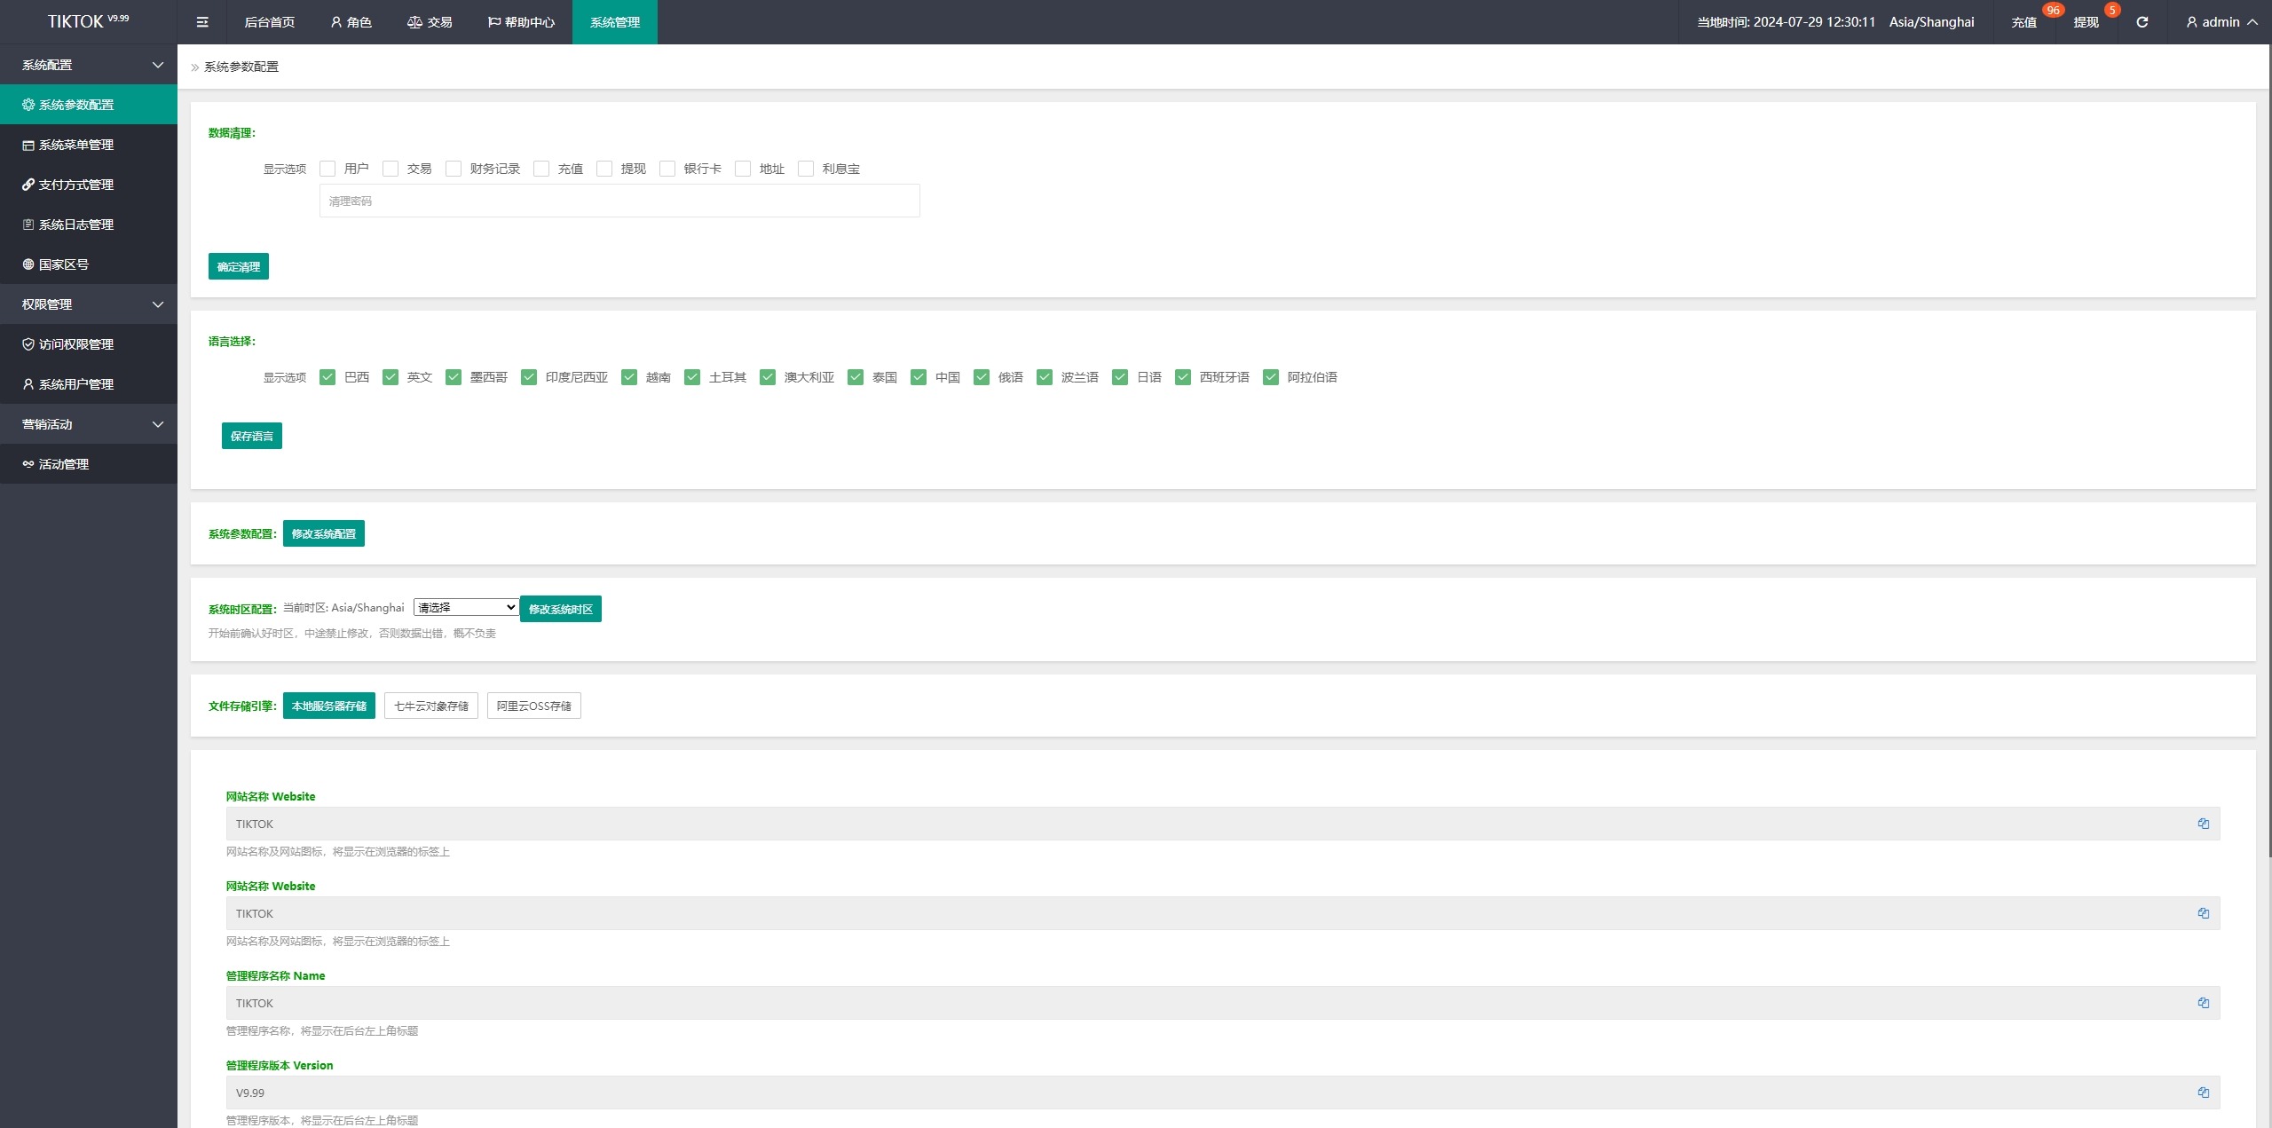This screenshot has height=1128, width=2272.
Task: Copy the 管理程序版本 Version field value
Action: [2203, 1093]
